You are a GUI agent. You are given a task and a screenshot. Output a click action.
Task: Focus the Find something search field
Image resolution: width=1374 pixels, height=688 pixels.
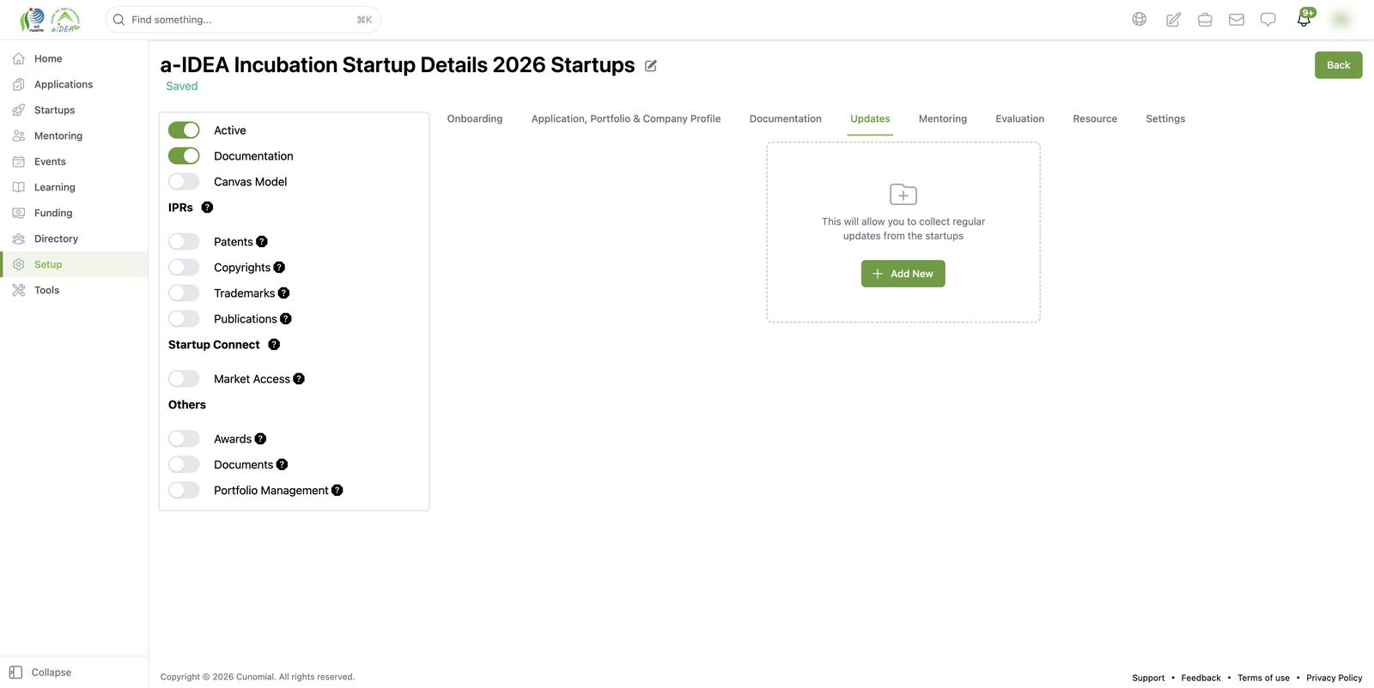pos(243,20)
